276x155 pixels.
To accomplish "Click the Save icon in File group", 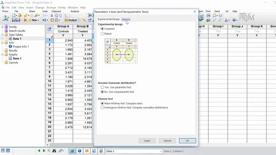I will (14, 20).
